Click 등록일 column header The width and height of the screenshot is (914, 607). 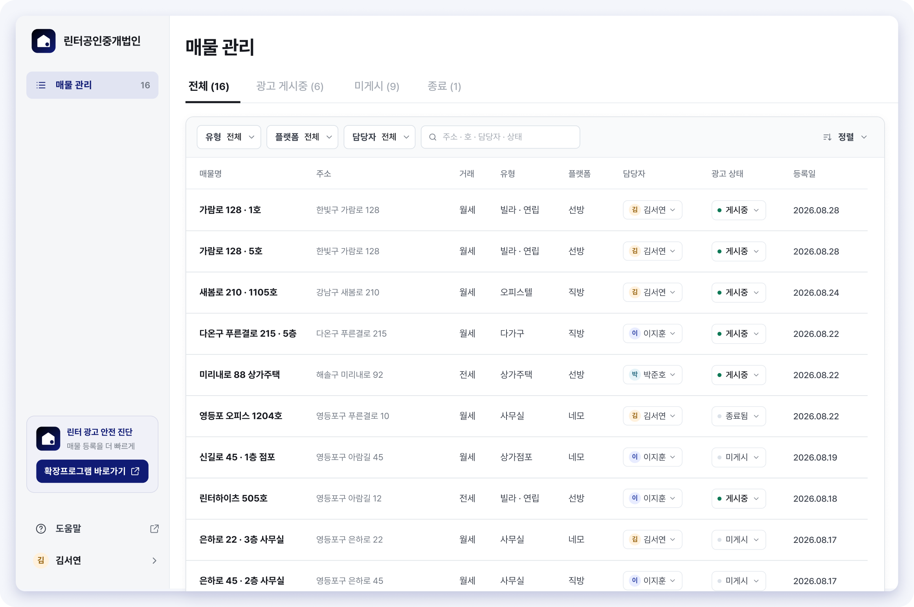coord(804,173)
